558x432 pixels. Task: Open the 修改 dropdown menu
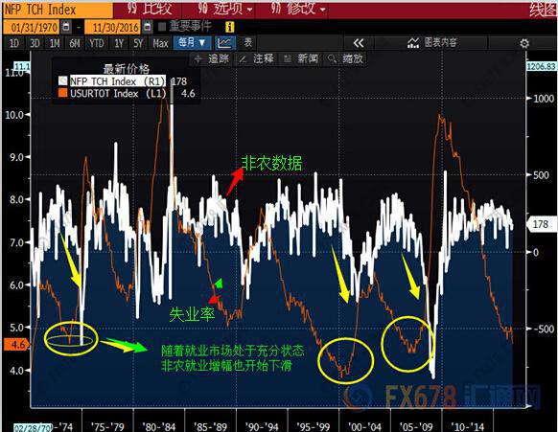(298, 9)
